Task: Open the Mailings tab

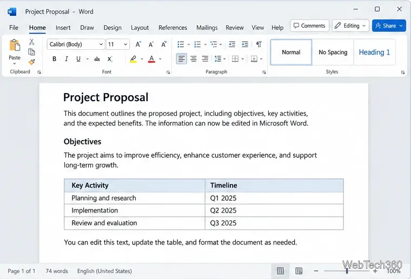Action: (207, 28)
